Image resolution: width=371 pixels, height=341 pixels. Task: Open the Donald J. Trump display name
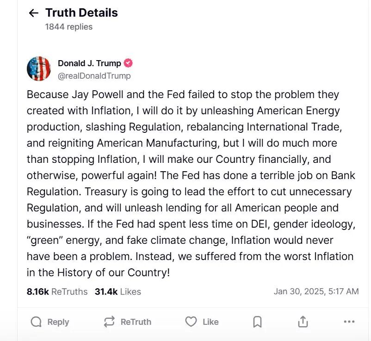pyautogui.click(x=89, y=63)
